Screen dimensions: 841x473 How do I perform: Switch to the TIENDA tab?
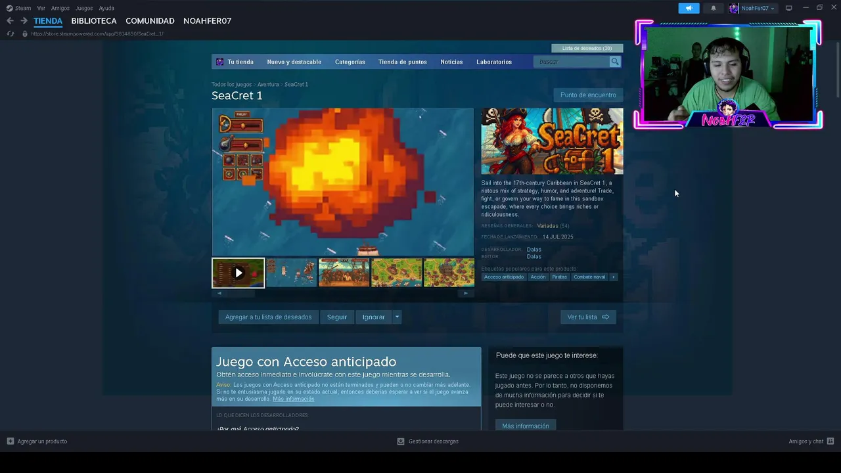[48, 21]
